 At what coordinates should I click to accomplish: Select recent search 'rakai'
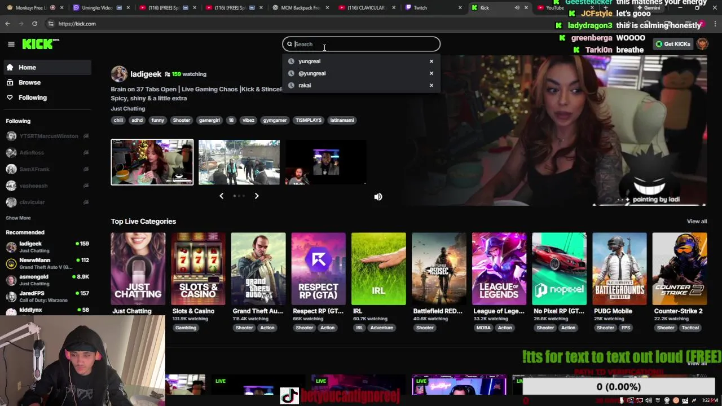coord(305,85)
